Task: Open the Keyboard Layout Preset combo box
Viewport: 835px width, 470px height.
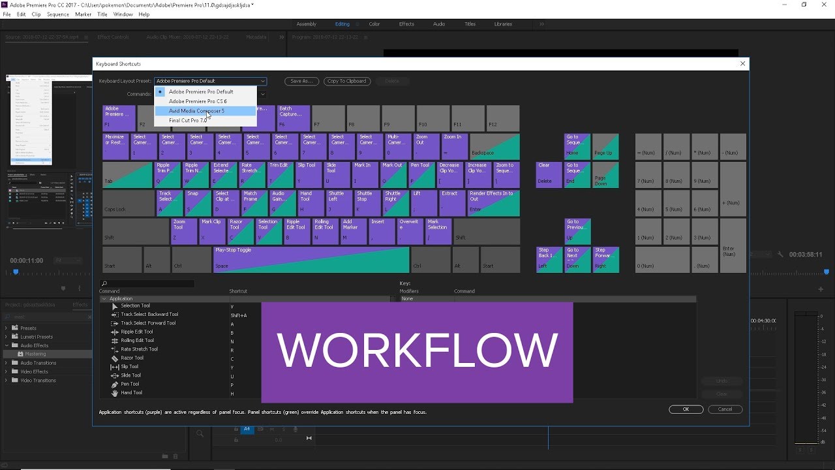Action: point(210,81)
